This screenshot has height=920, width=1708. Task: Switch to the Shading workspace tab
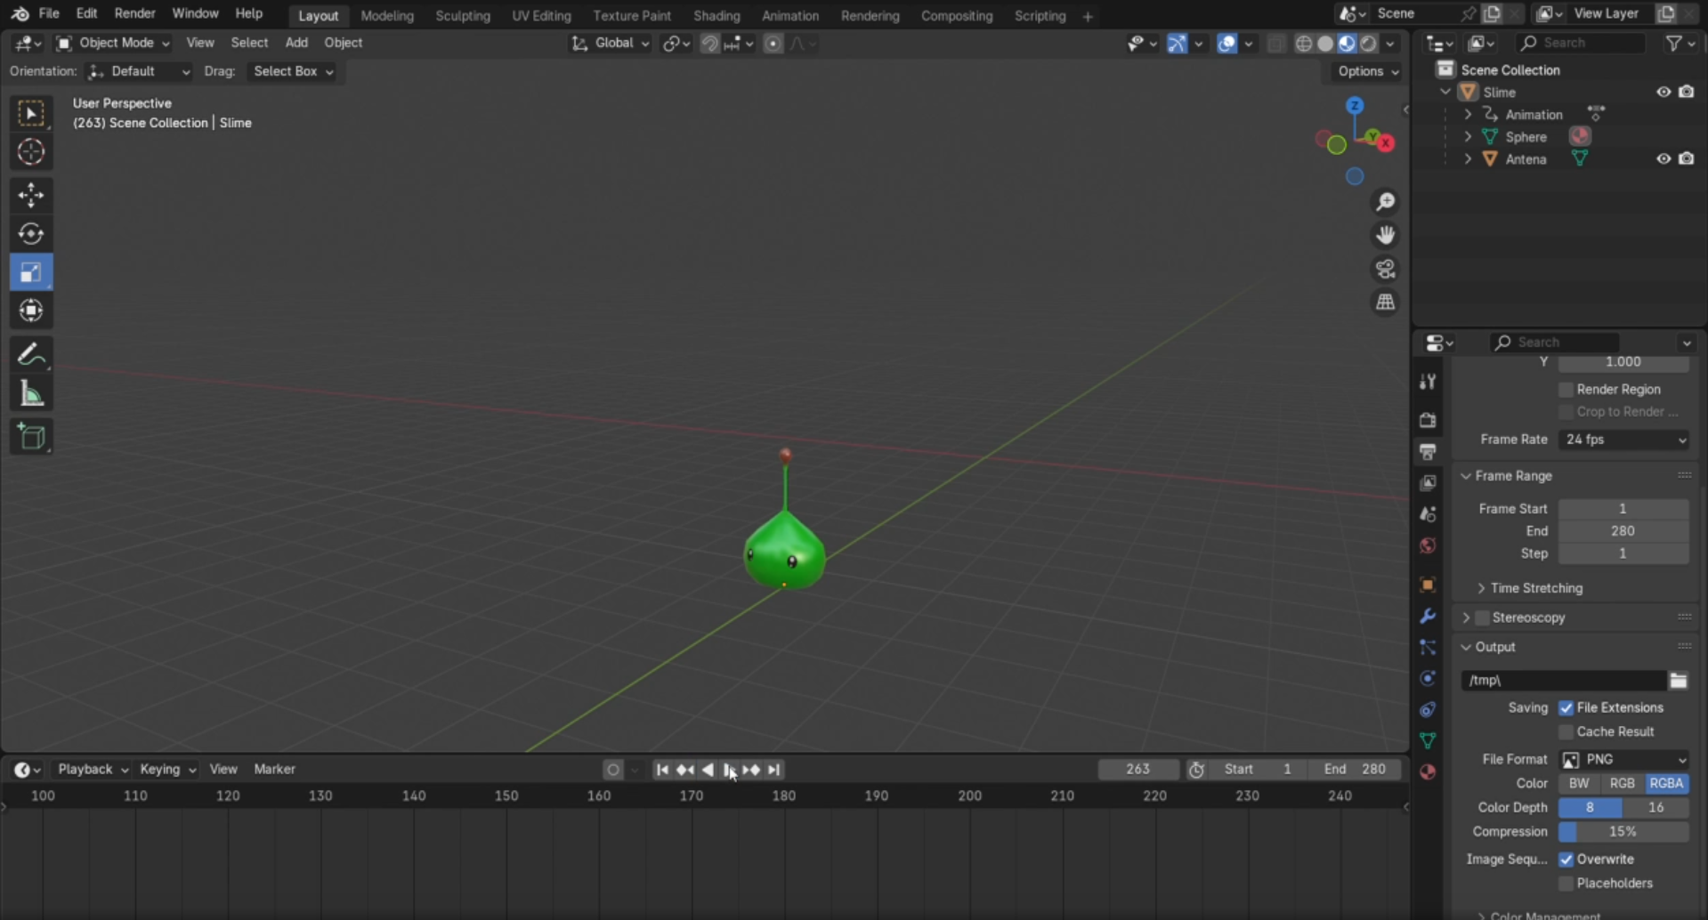click(716, 16)
